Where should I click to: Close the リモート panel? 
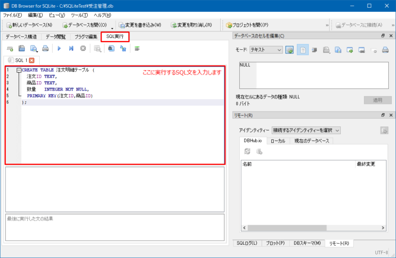391,115
